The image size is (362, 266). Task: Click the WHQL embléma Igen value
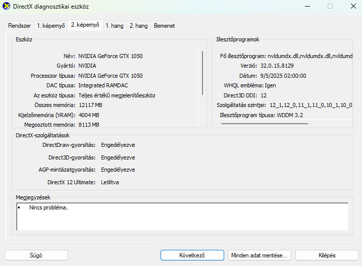270,85
